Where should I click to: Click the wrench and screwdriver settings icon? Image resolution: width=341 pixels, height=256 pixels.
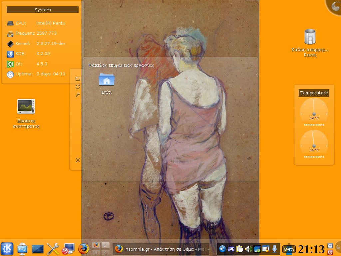click(x=53, y=249)
